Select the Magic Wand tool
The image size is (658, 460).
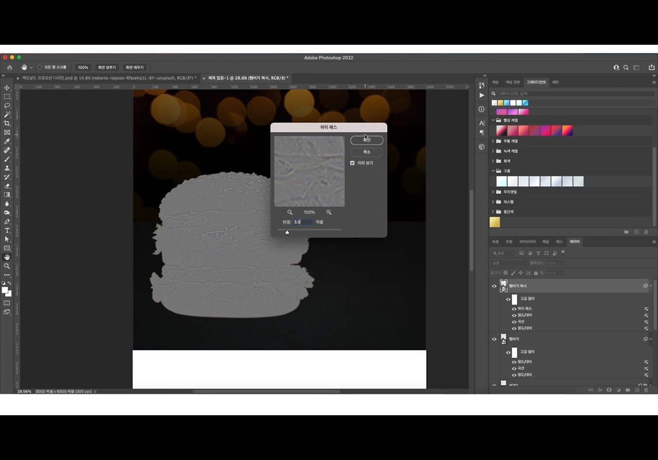tap(7, 114)
